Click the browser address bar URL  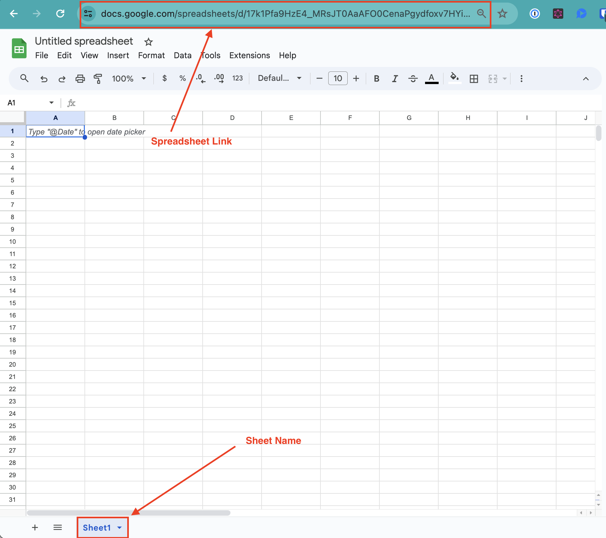(285, 14)
